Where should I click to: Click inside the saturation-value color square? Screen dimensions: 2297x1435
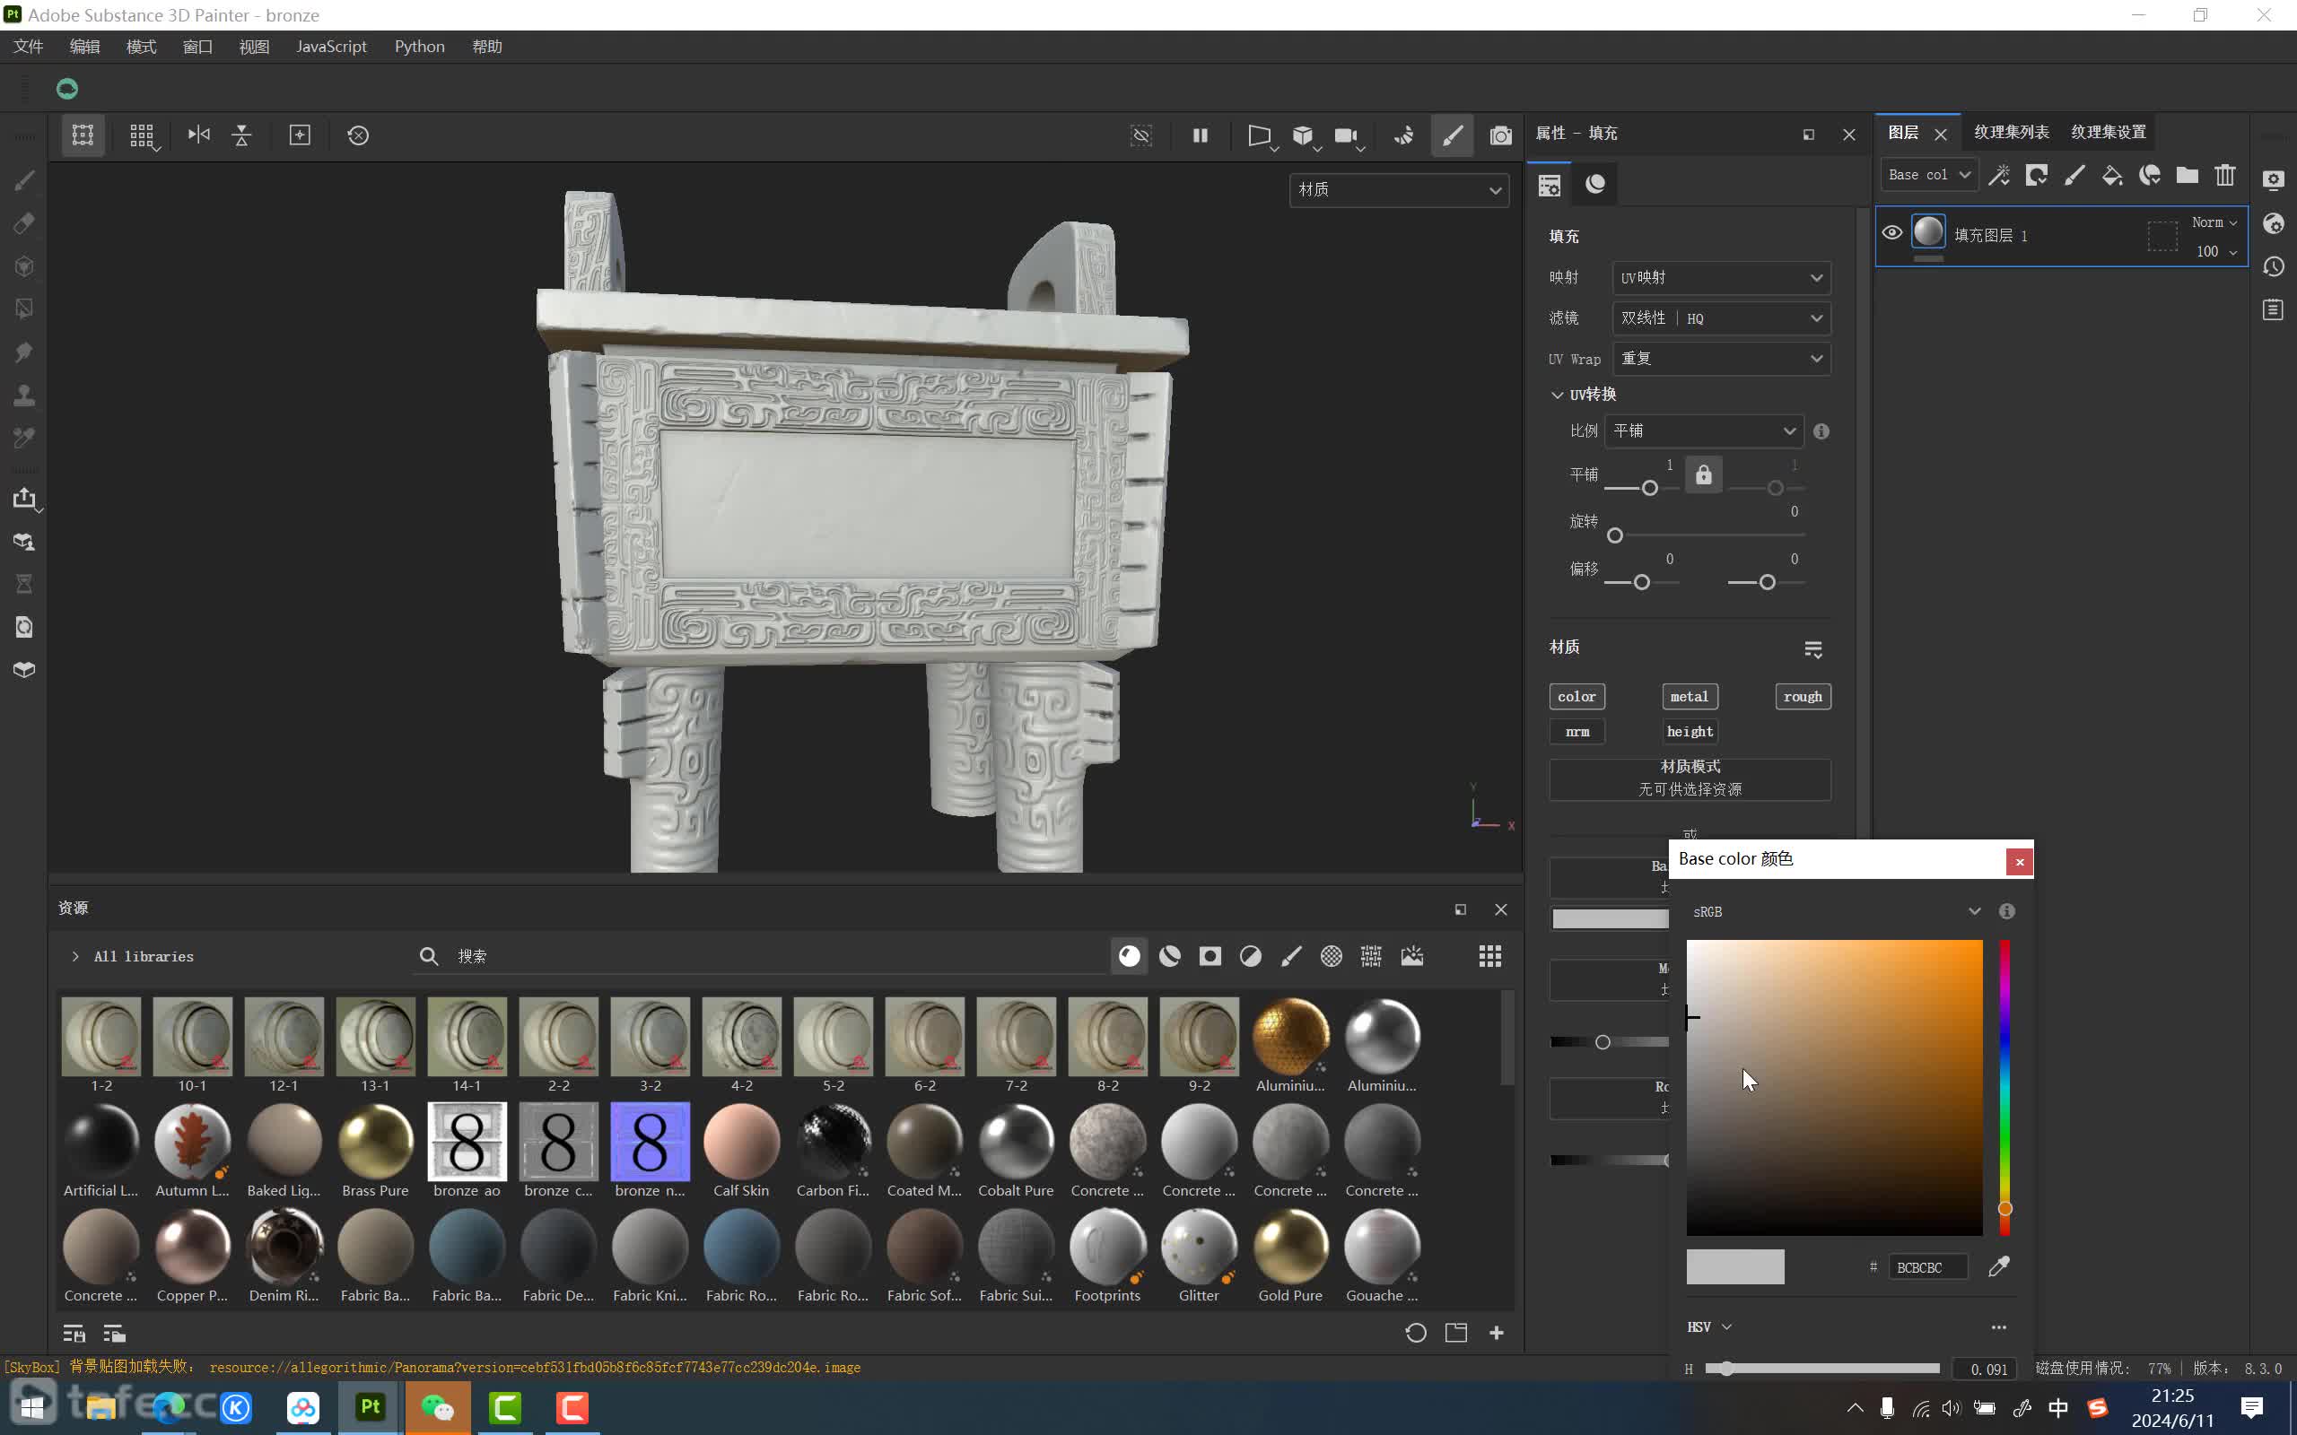pos(1834,1088)
